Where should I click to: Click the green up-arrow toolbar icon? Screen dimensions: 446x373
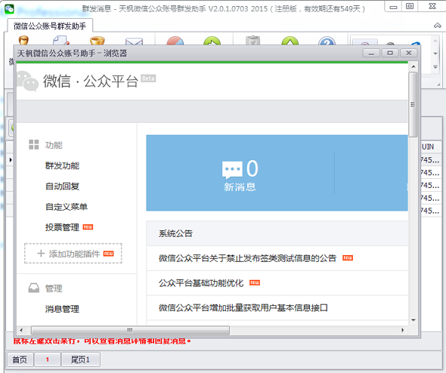[290, 42]
